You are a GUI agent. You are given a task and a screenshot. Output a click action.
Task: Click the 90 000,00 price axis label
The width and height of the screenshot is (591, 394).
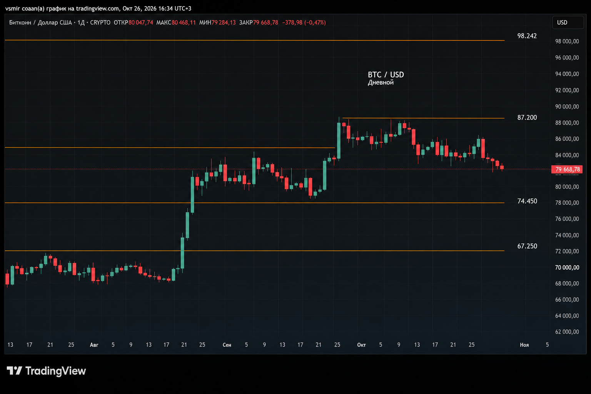[x=567, y=107]
